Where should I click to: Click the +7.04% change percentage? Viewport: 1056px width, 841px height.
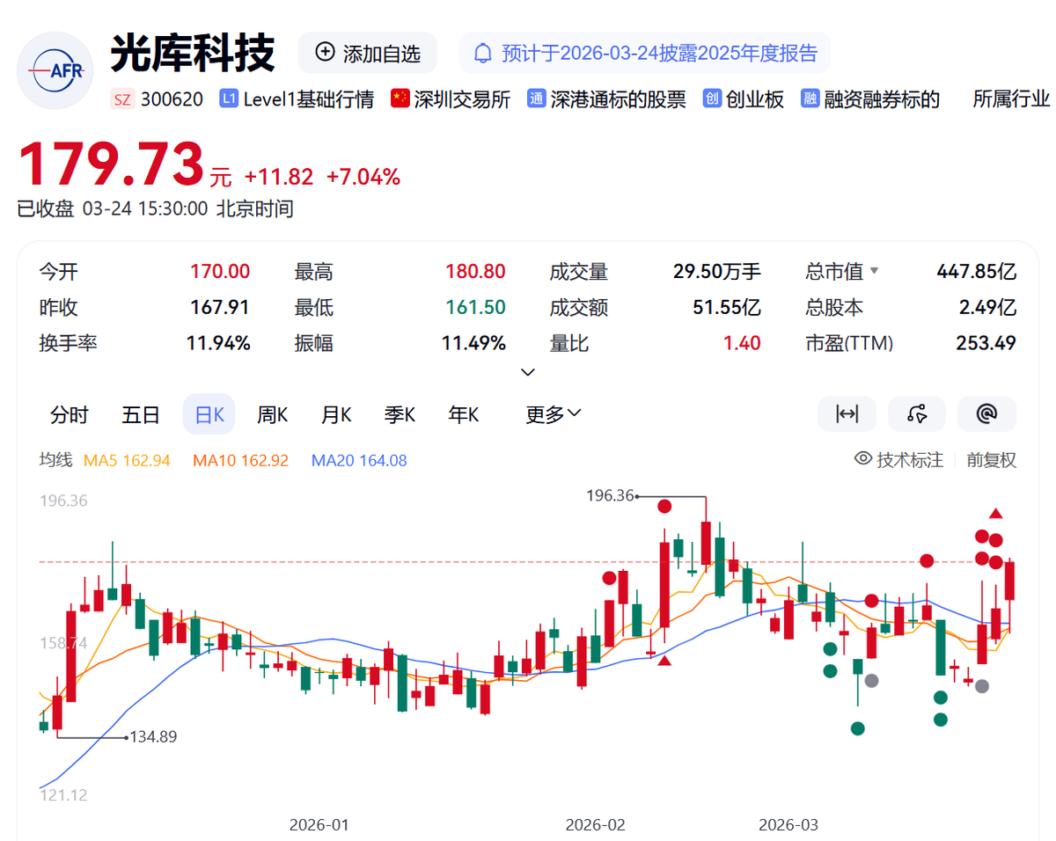[363, 177]
